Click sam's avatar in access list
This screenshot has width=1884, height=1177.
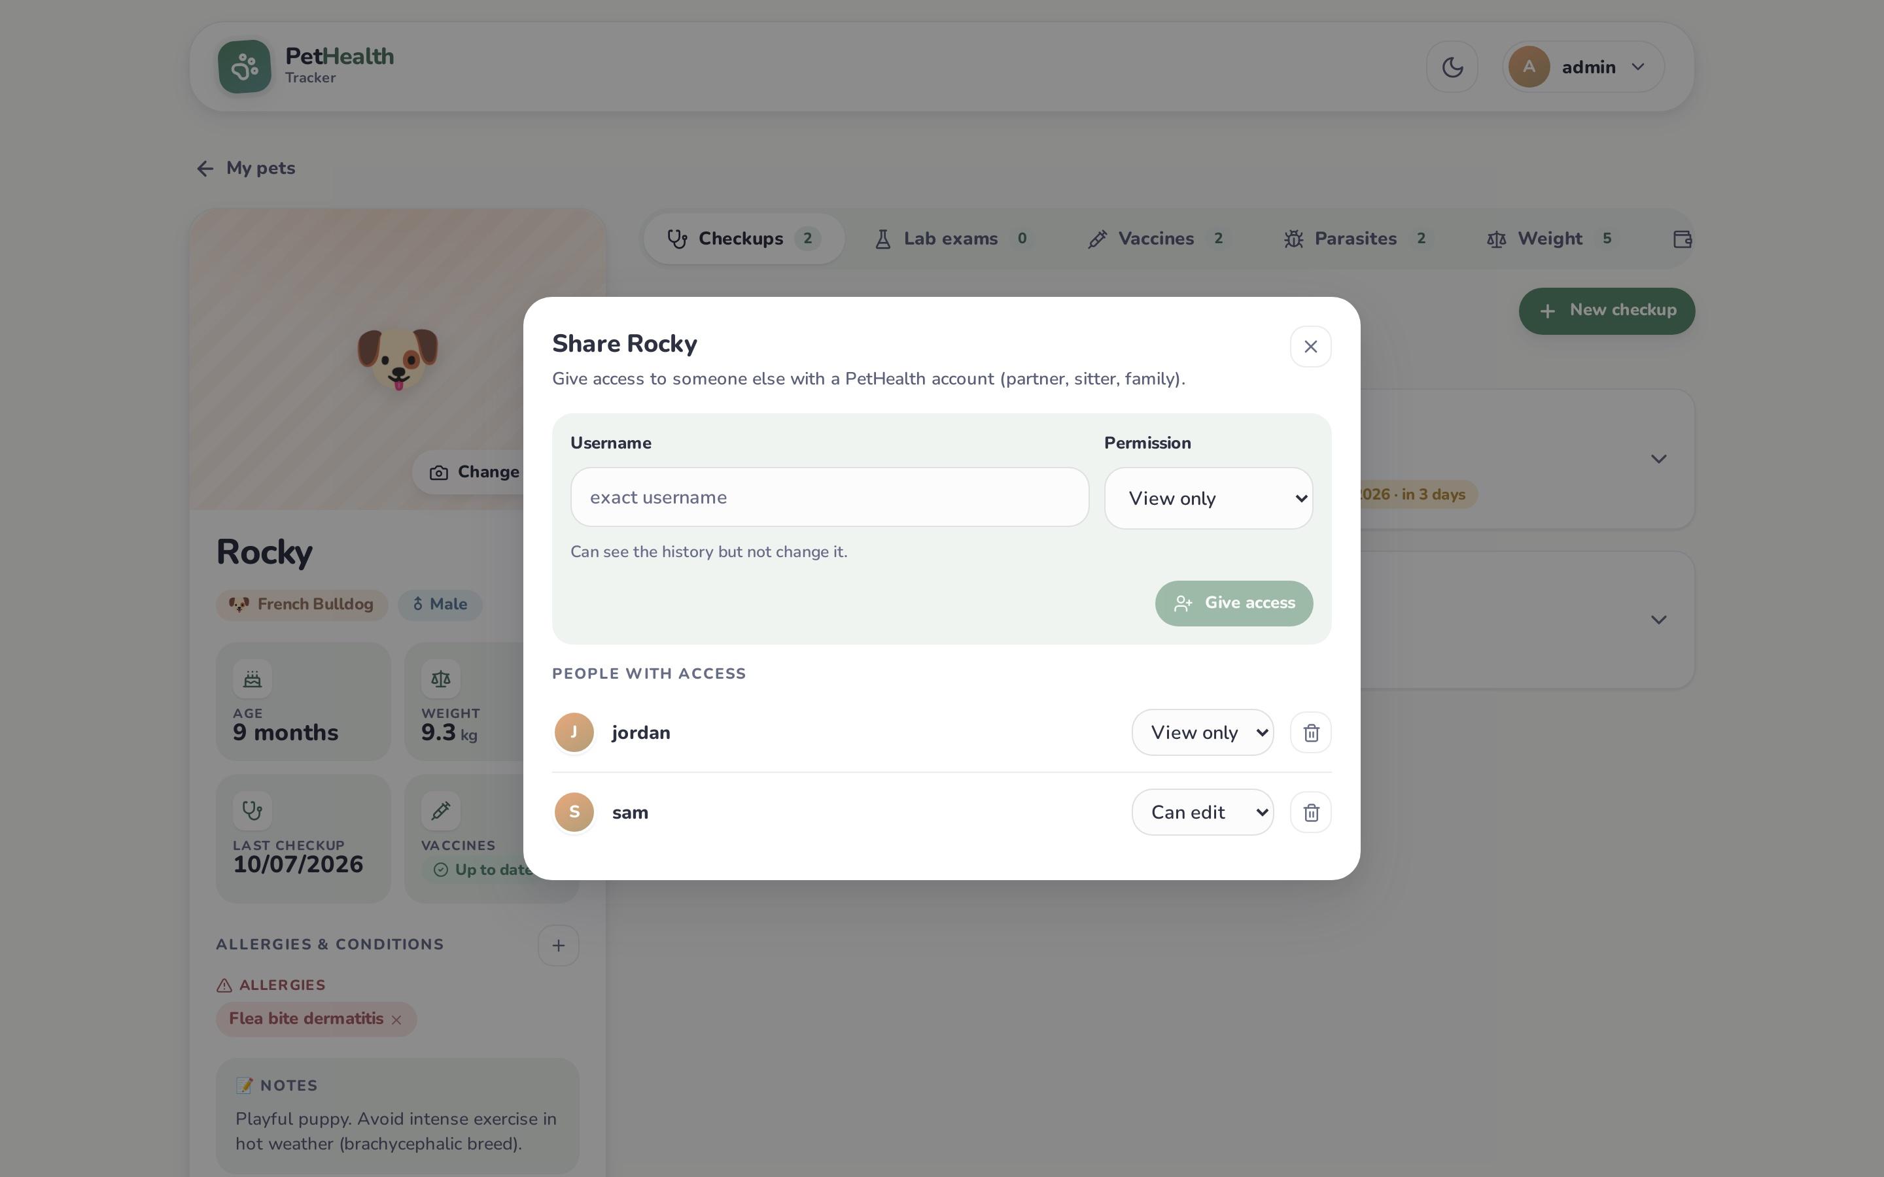pos(574,812)
